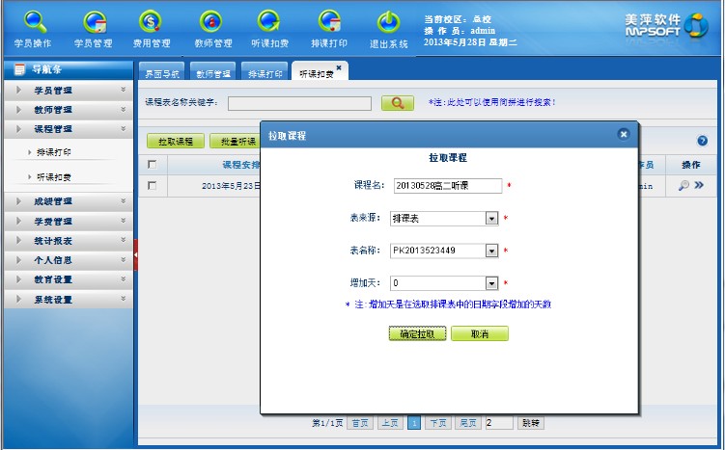
Task: Open the 表来源 dropdown
Action: pos(491,219)
